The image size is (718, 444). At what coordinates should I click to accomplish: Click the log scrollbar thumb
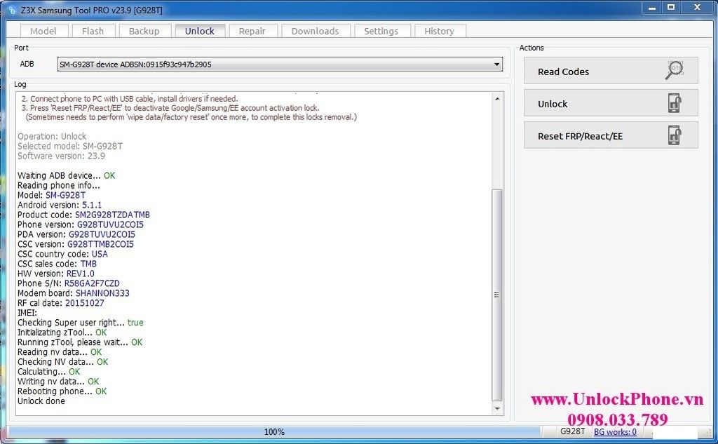point(497,295)
